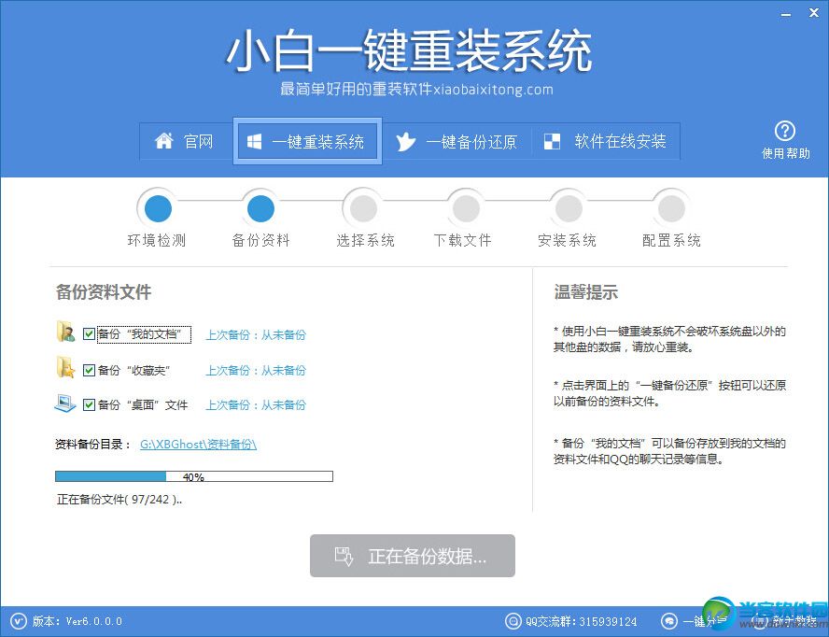Toggle the 备份"我的文档" checkbox
This screenshot has height=637, width=829.
click(x=89, y=333)
